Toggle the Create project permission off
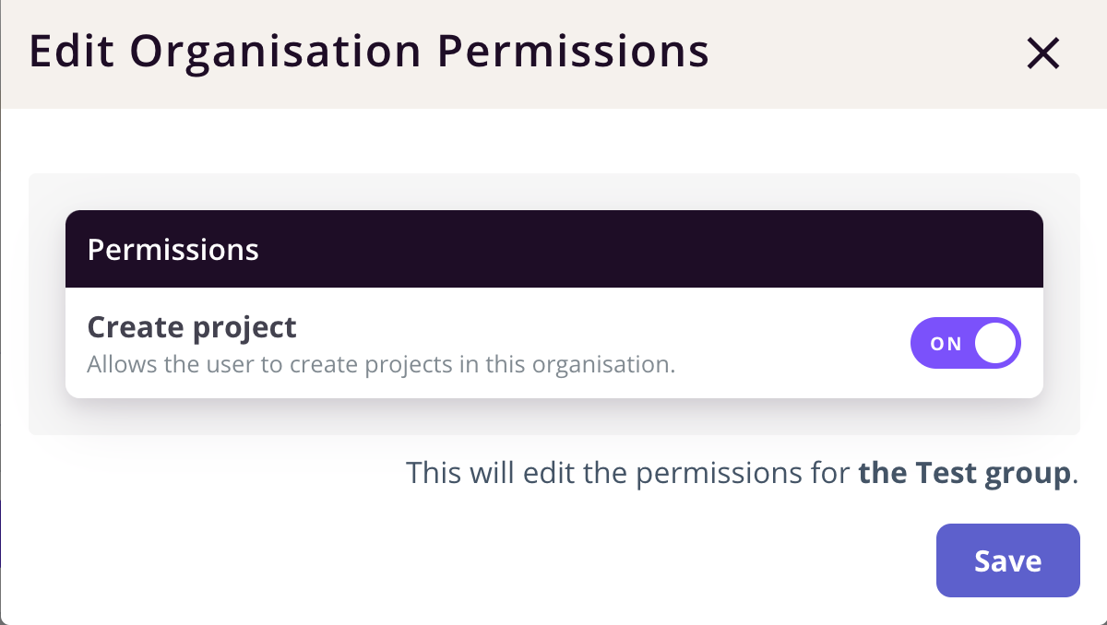The height and width of the screenshot is (625, 1107). pos(965,343)
